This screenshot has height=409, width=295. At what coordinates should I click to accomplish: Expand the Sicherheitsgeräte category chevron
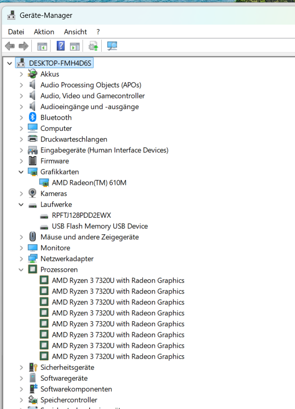(21, 367)
